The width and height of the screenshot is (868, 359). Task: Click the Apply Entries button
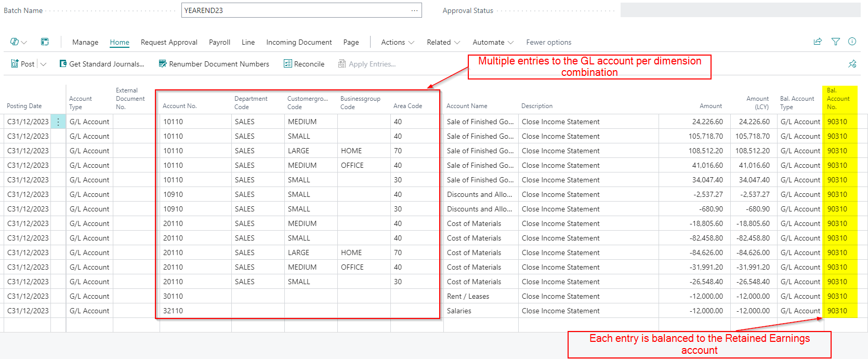367,64
